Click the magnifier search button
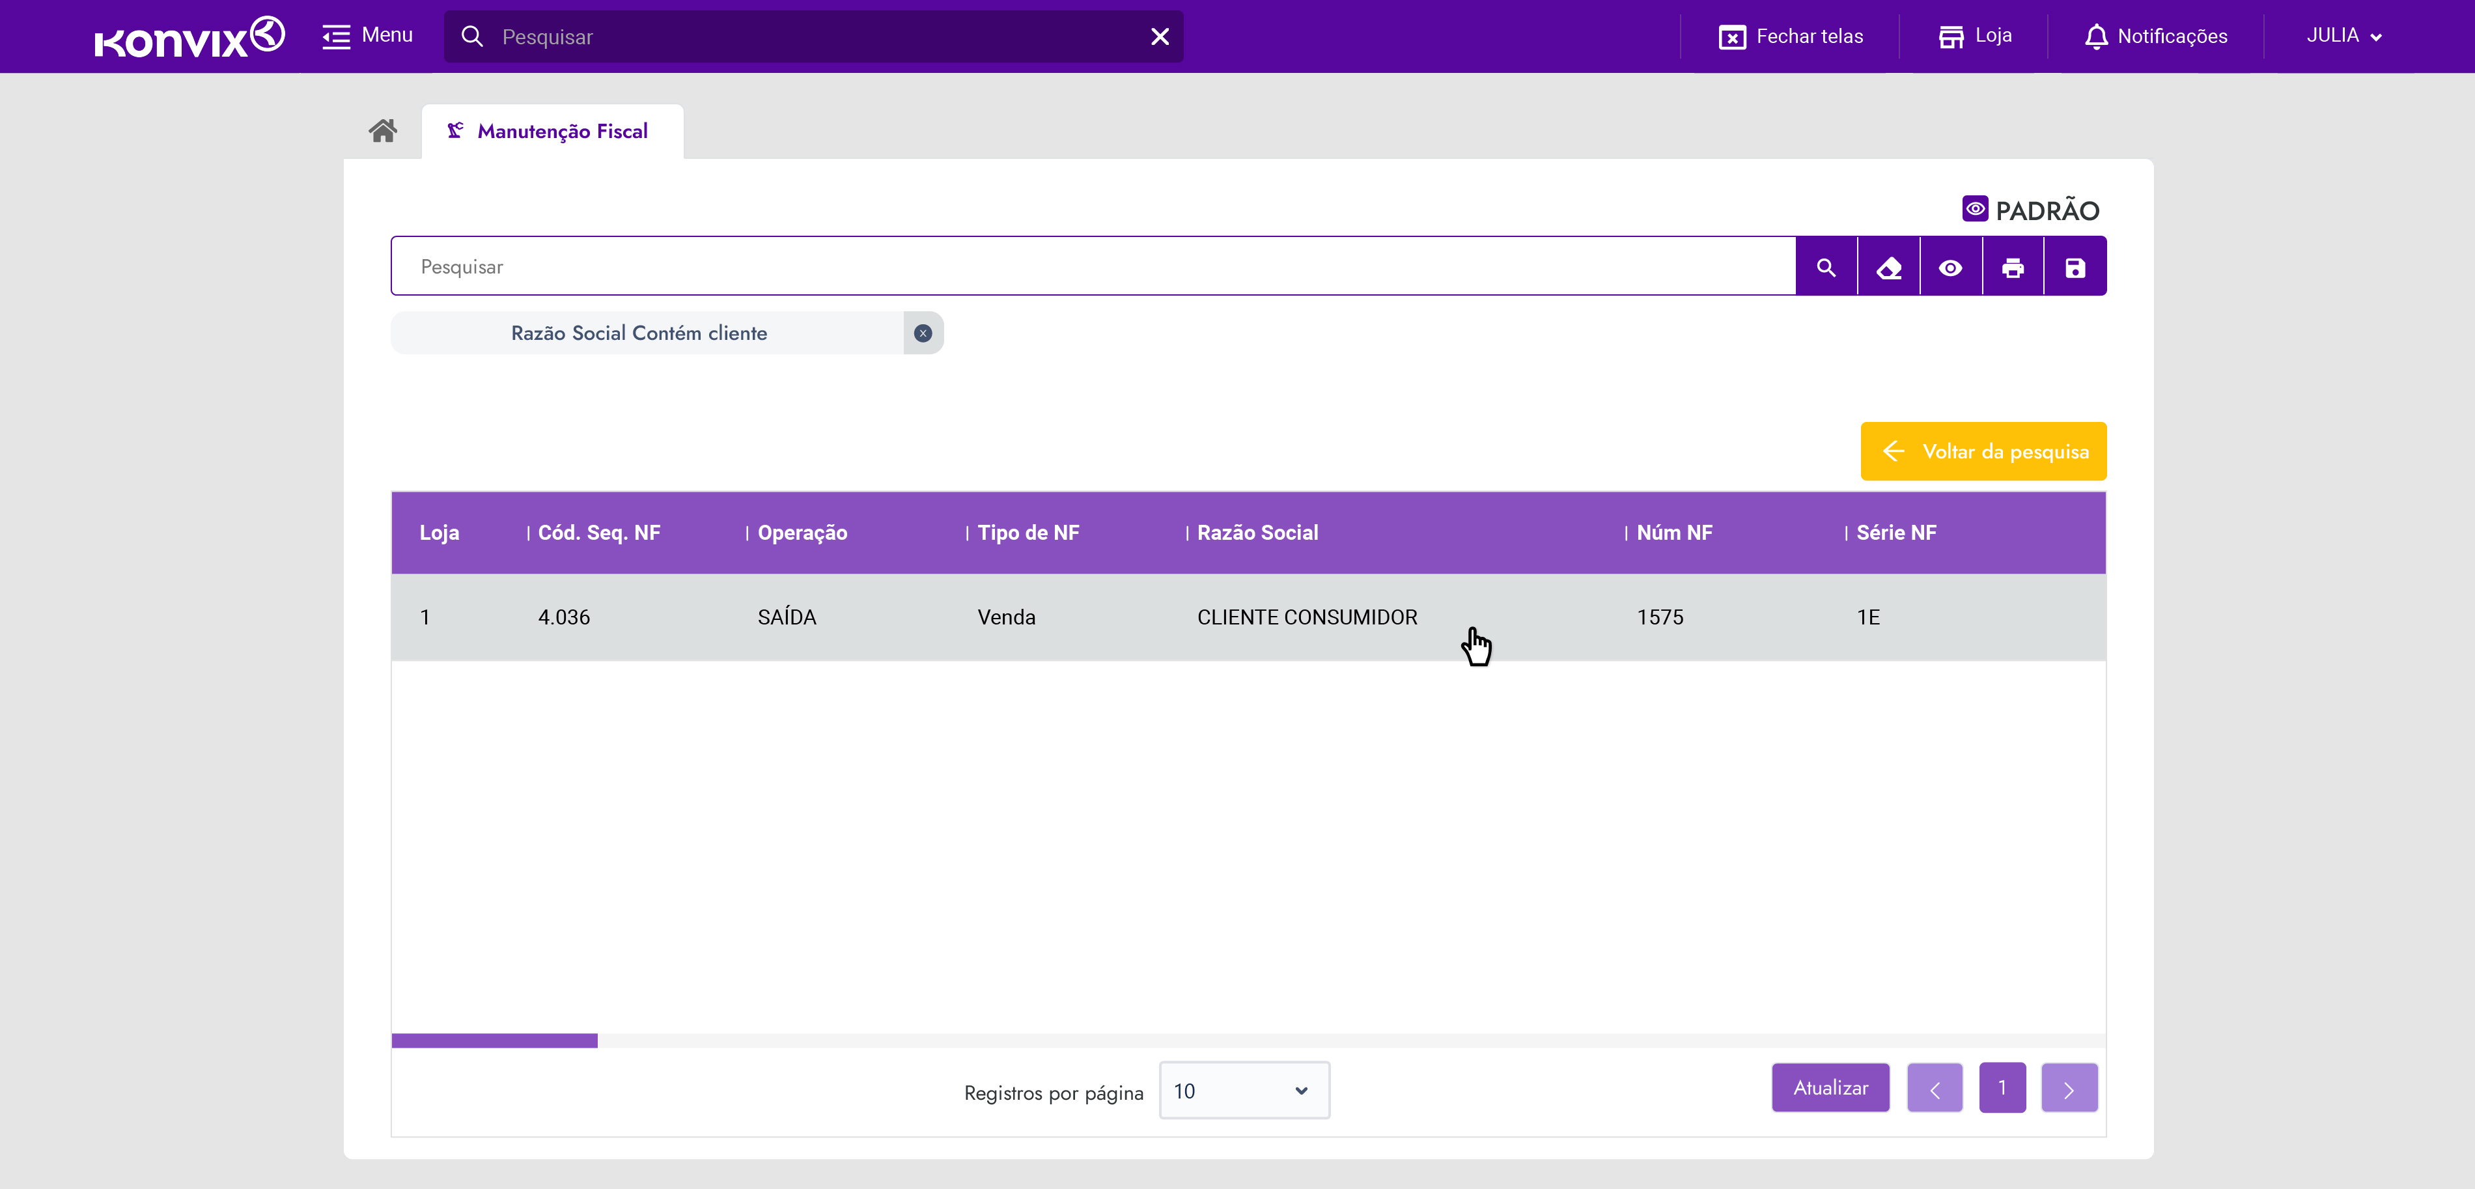The height and width of the screenshot is (1189, 2475). coord(1826,267)
